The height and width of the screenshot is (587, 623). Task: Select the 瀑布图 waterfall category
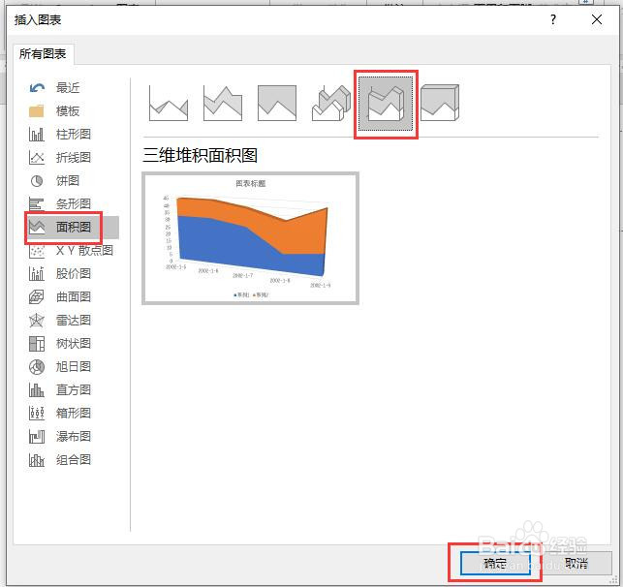72,437
